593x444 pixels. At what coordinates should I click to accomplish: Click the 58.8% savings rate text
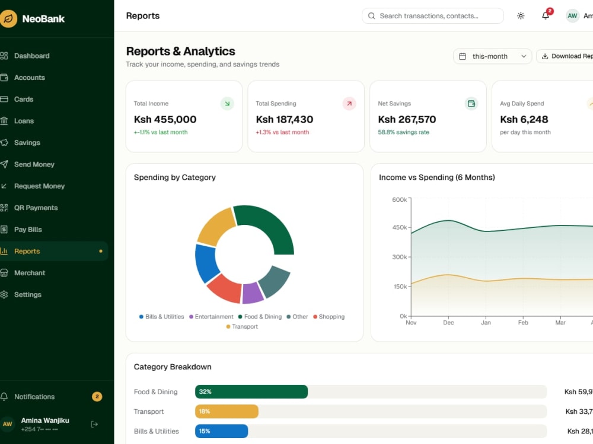click(403, 132)
